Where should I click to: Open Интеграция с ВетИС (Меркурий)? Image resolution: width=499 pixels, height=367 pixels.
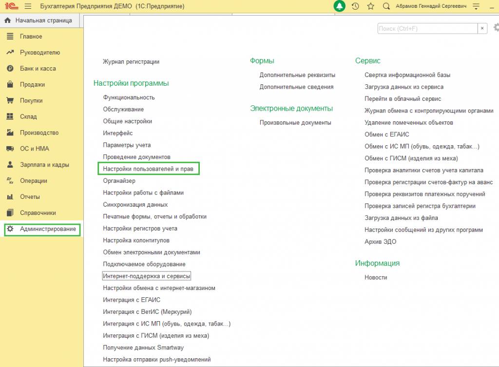tap(147, 311)
